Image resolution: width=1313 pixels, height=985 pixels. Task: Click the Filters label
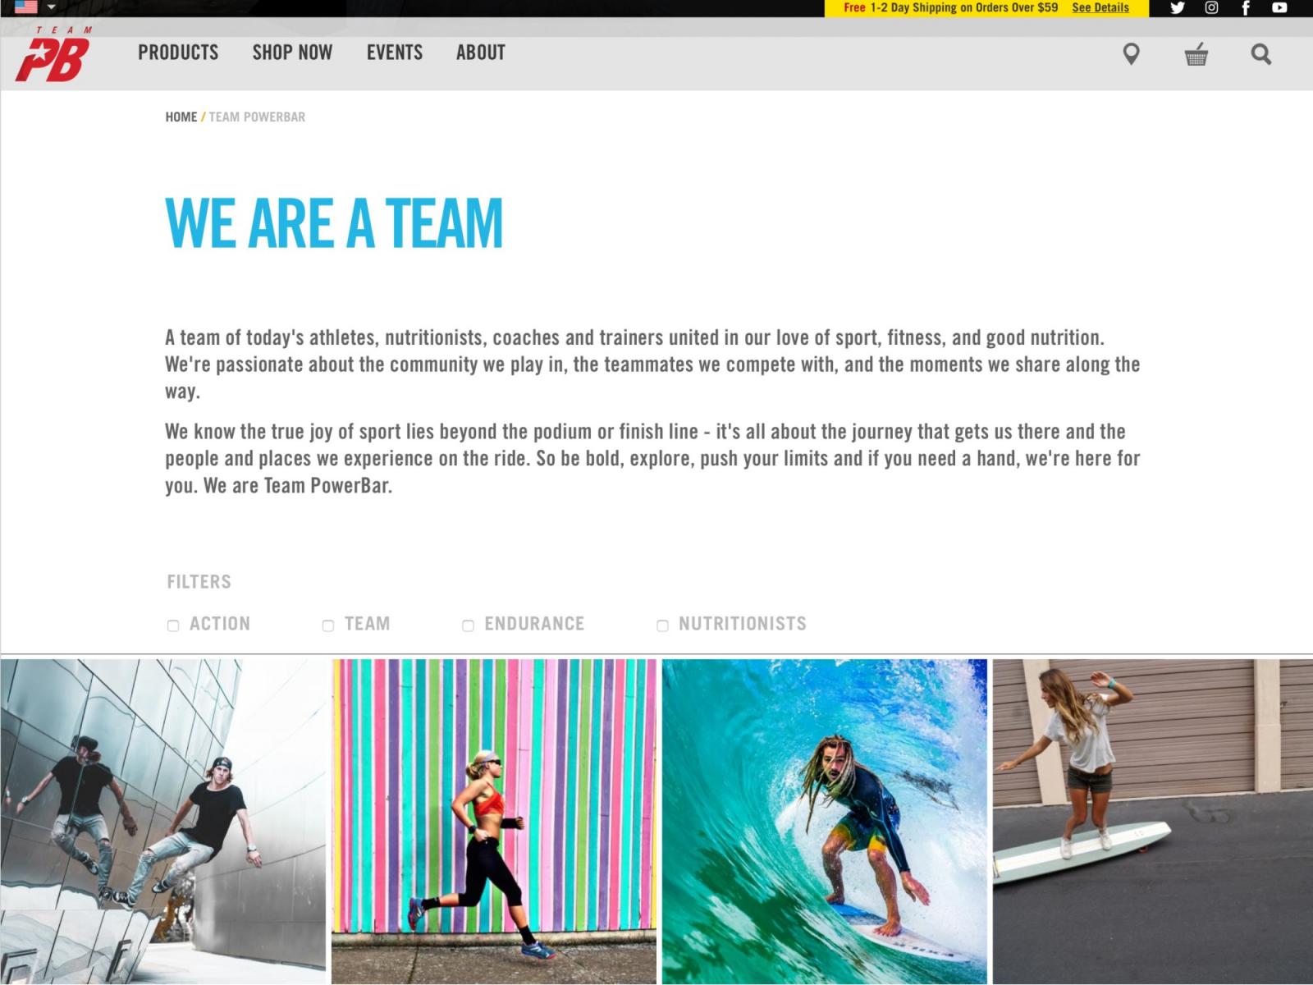click(x=199, y=582)
